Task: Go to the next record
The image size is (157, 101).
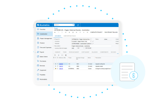Action: click(x=84, y=32)
